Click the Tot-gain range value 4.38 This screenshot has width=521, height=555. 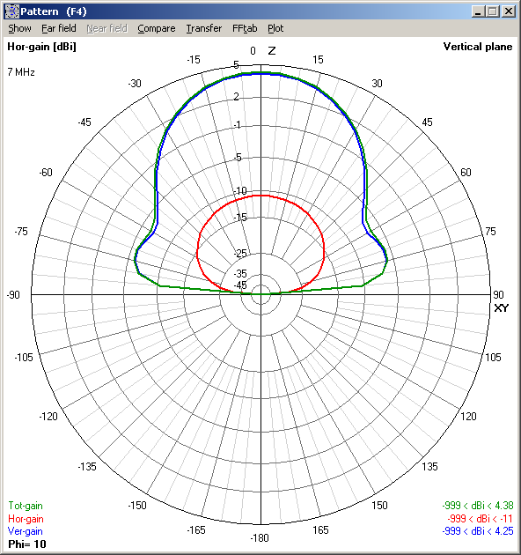(504, 506)
